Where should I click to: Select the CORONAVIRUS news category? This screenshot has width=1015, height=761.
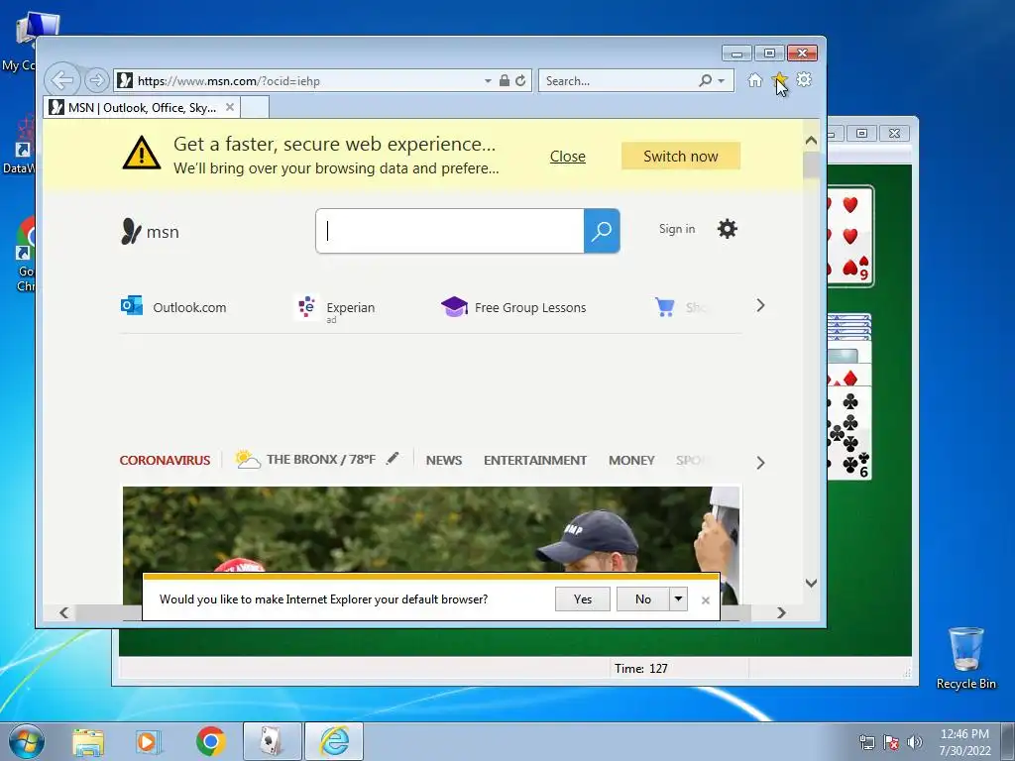pos(166,460)
